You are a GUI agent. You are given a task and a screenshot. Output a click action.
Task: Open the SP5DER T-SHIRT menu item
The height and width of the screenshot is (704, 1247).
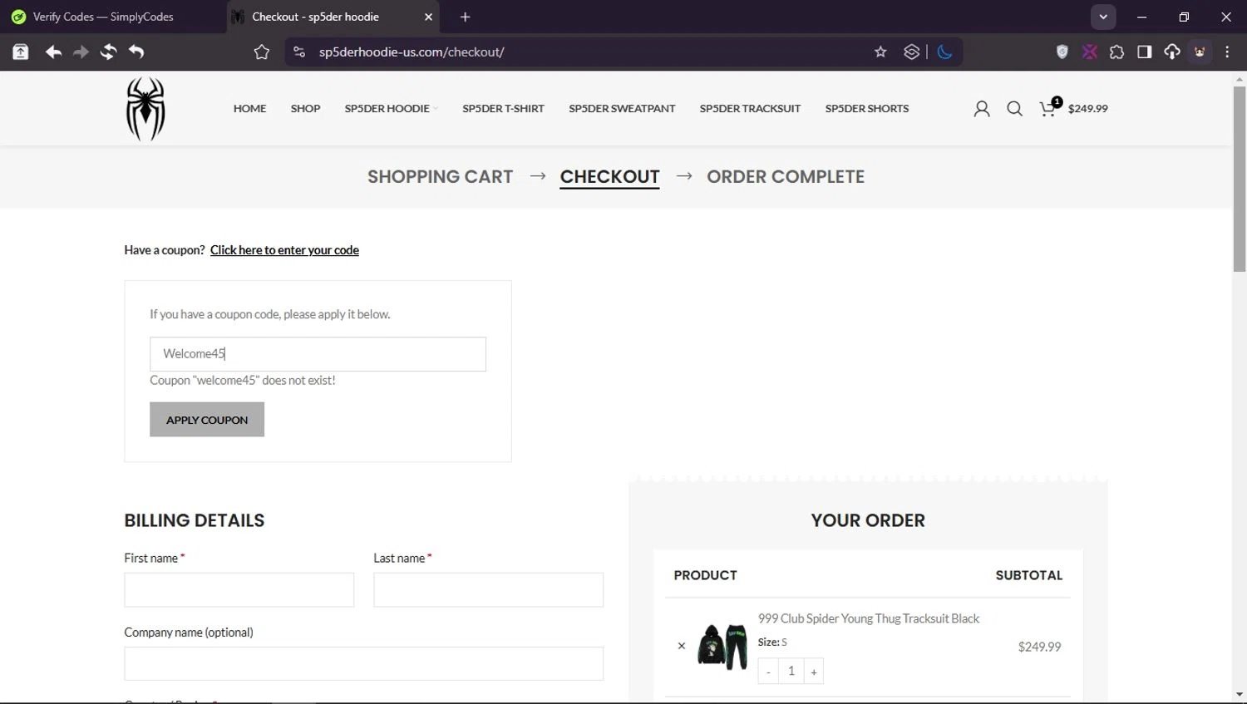click(x=503, y=109)
